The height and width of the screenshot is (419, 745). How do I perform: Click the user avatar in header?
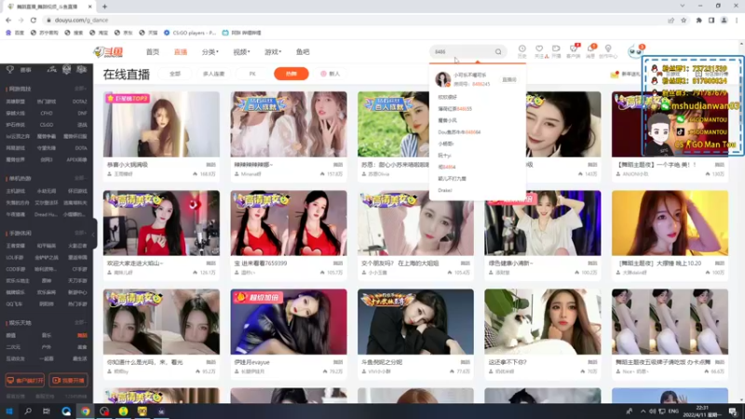(x=635, y=51)
